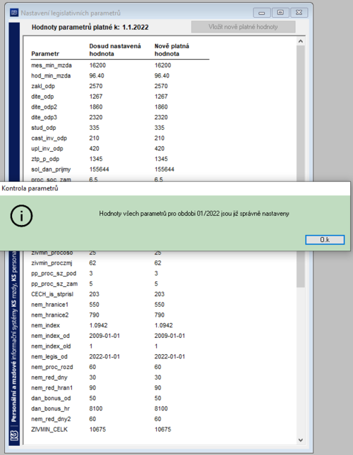This screenshot has height=455, width=353.
Task: Click the sol_dan_prijmy parameter name
Action: coord(51,169)
